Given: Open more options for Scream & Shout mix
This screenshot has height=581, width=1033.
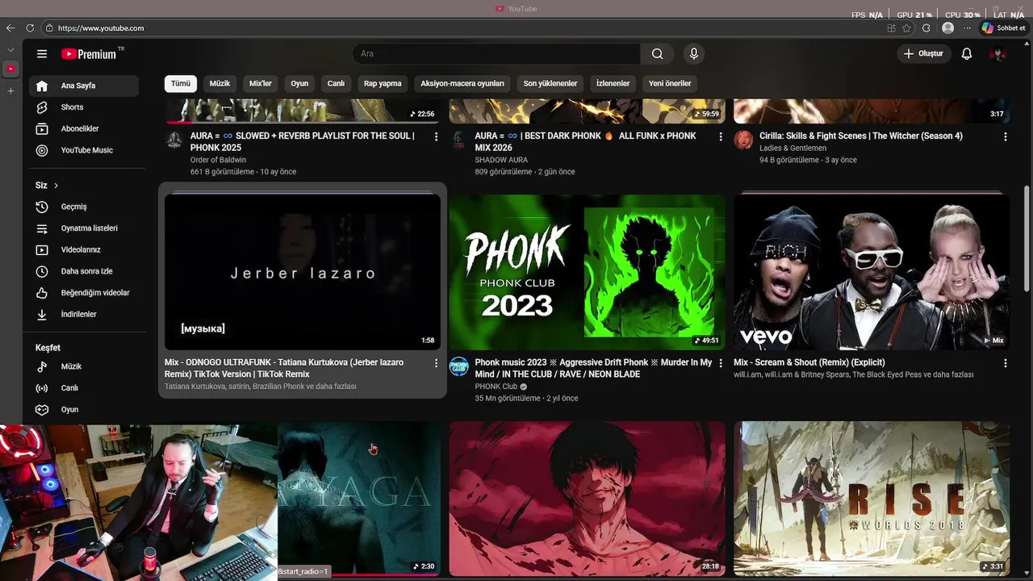Looking at the screenshot, I should [1005, 363].
